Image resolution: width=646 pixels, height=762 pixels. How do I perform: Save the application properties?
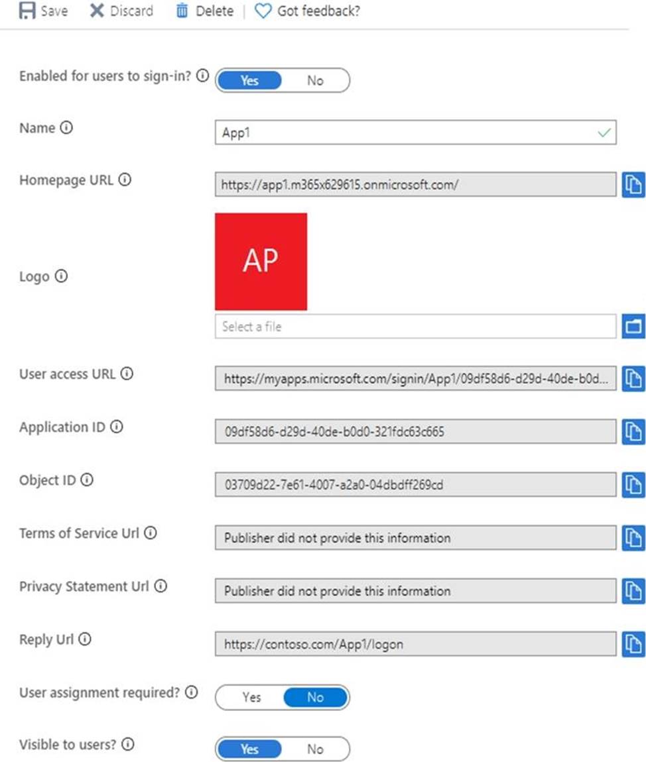tap(44, 11)
